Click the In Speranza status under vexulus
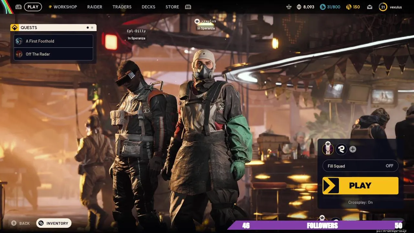The image size is (414, 233). coord(206,28)
